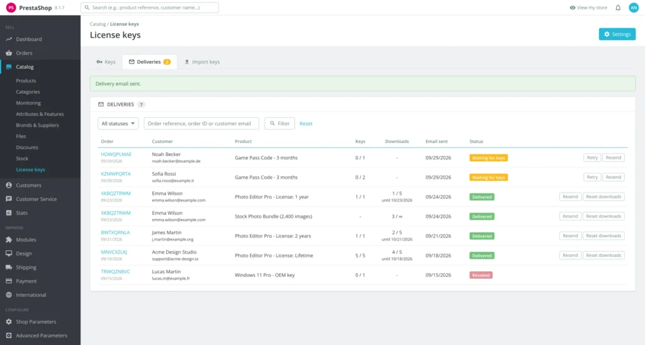Viewport: 645px width, 345px height.
Task: Reset downloads for Acme Design Studio
Action: pos(603,256)
